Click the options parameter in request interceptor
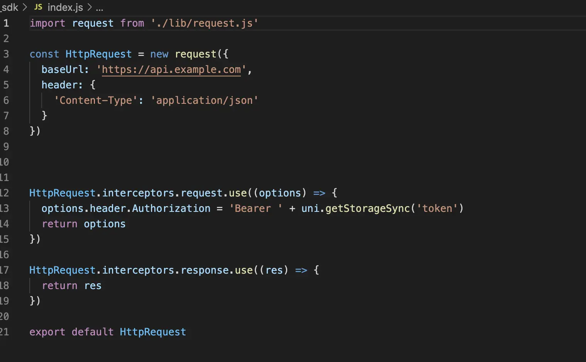 point(279,193)
